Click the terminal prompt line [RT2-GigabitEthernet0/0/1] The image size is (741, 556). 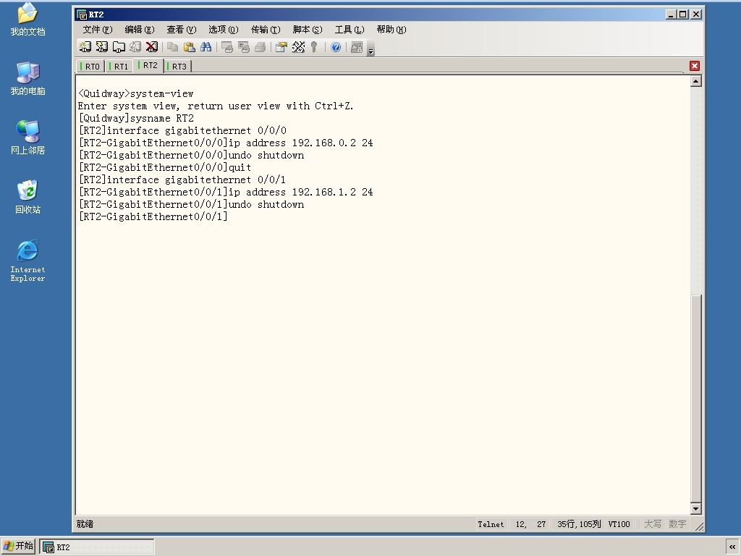[x=153, y=216]
